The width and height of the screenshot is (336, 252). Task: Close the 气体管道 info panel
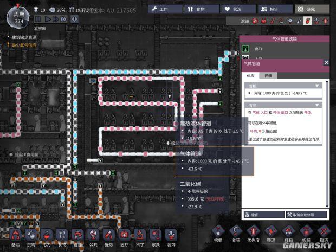coord(326,62)
